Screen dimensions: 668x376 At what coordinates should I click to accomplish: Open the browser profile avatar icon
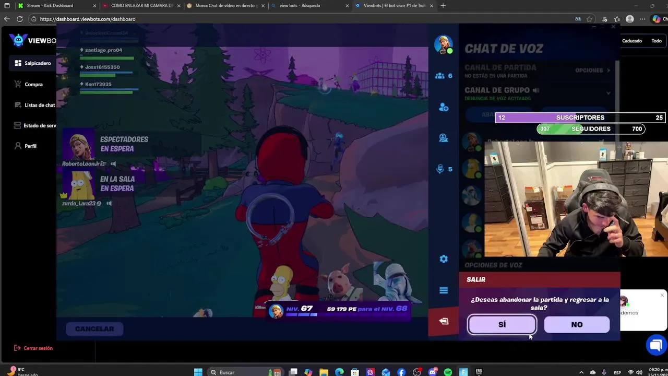point(629,19)
